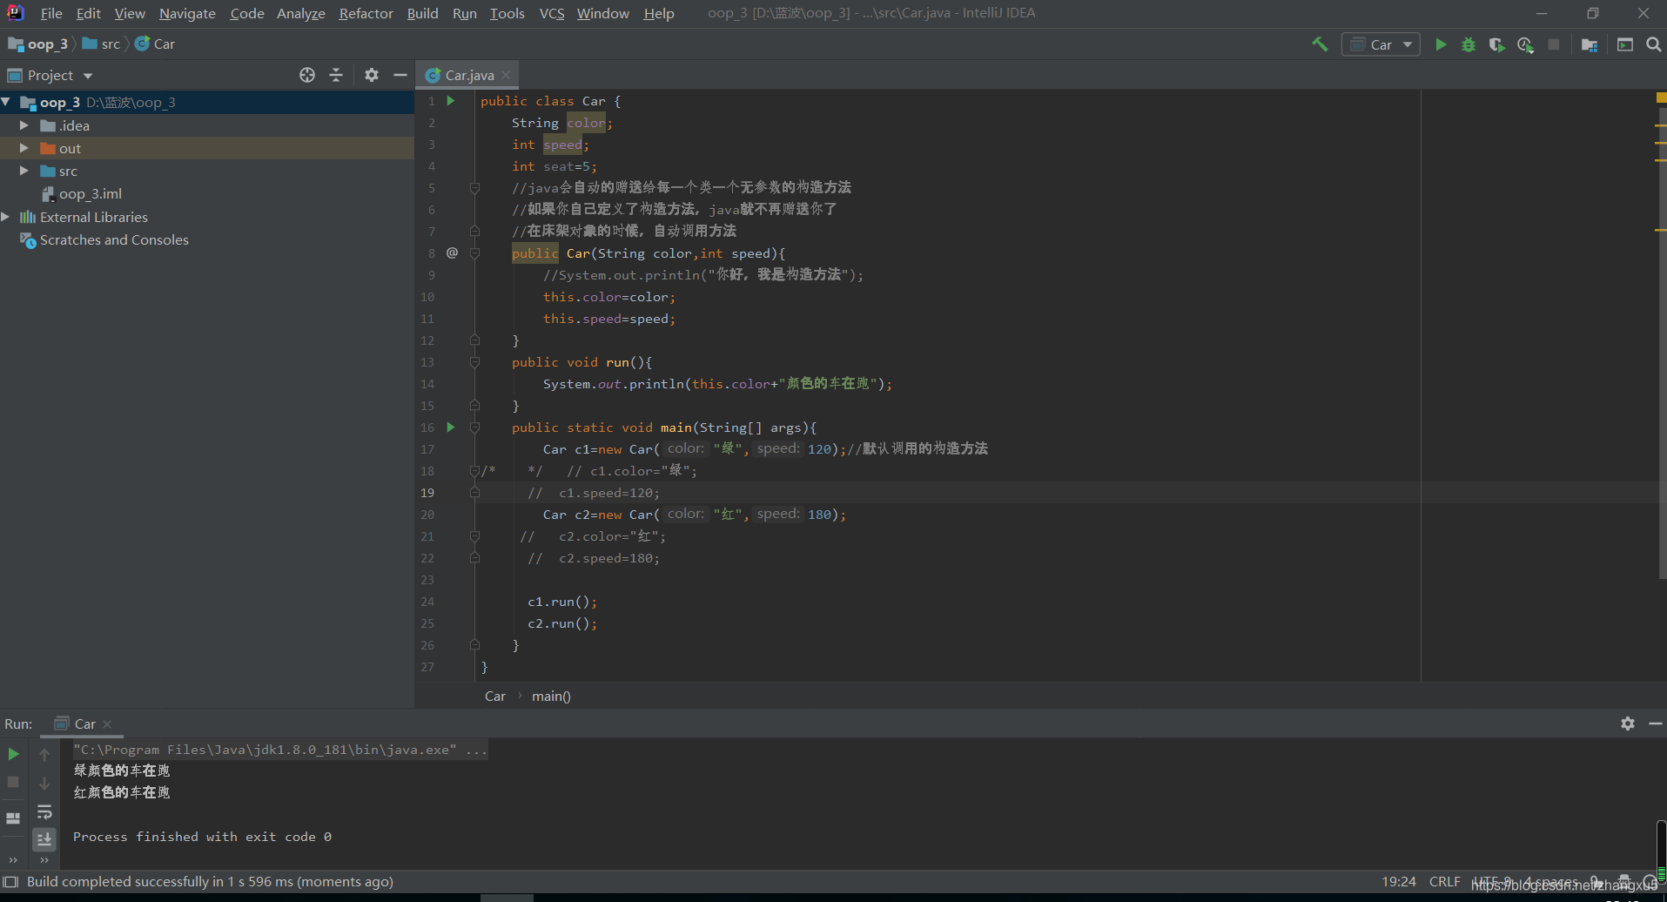
Task: Open Run panel settings gear
Action: [1628, 724]
